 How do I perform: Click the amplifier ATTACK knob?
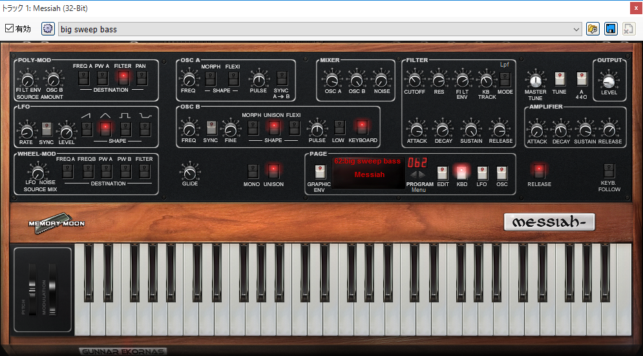point(537,131)
